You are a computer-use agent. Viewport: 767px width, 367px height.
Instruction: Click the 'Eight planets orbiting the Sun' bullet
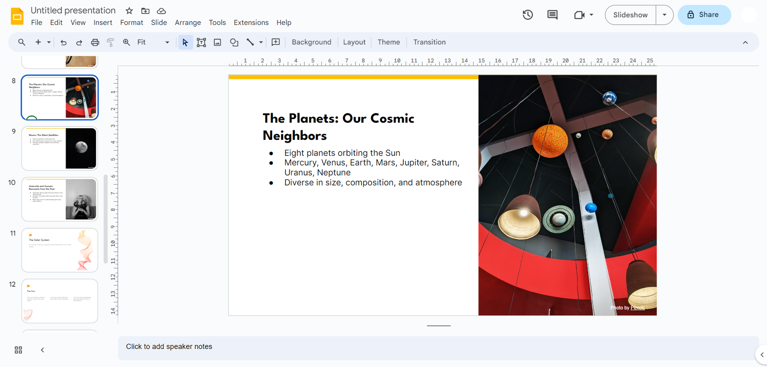(342, 153)
